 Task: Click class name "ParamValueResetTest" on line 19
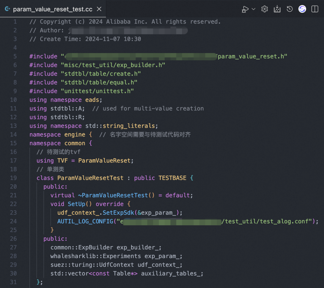coord(90,178)
